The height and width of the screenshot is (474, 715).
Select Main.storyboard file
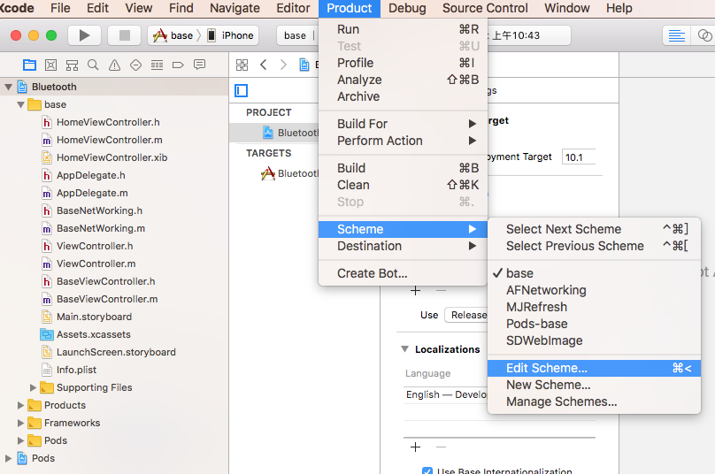click(94, 317)
